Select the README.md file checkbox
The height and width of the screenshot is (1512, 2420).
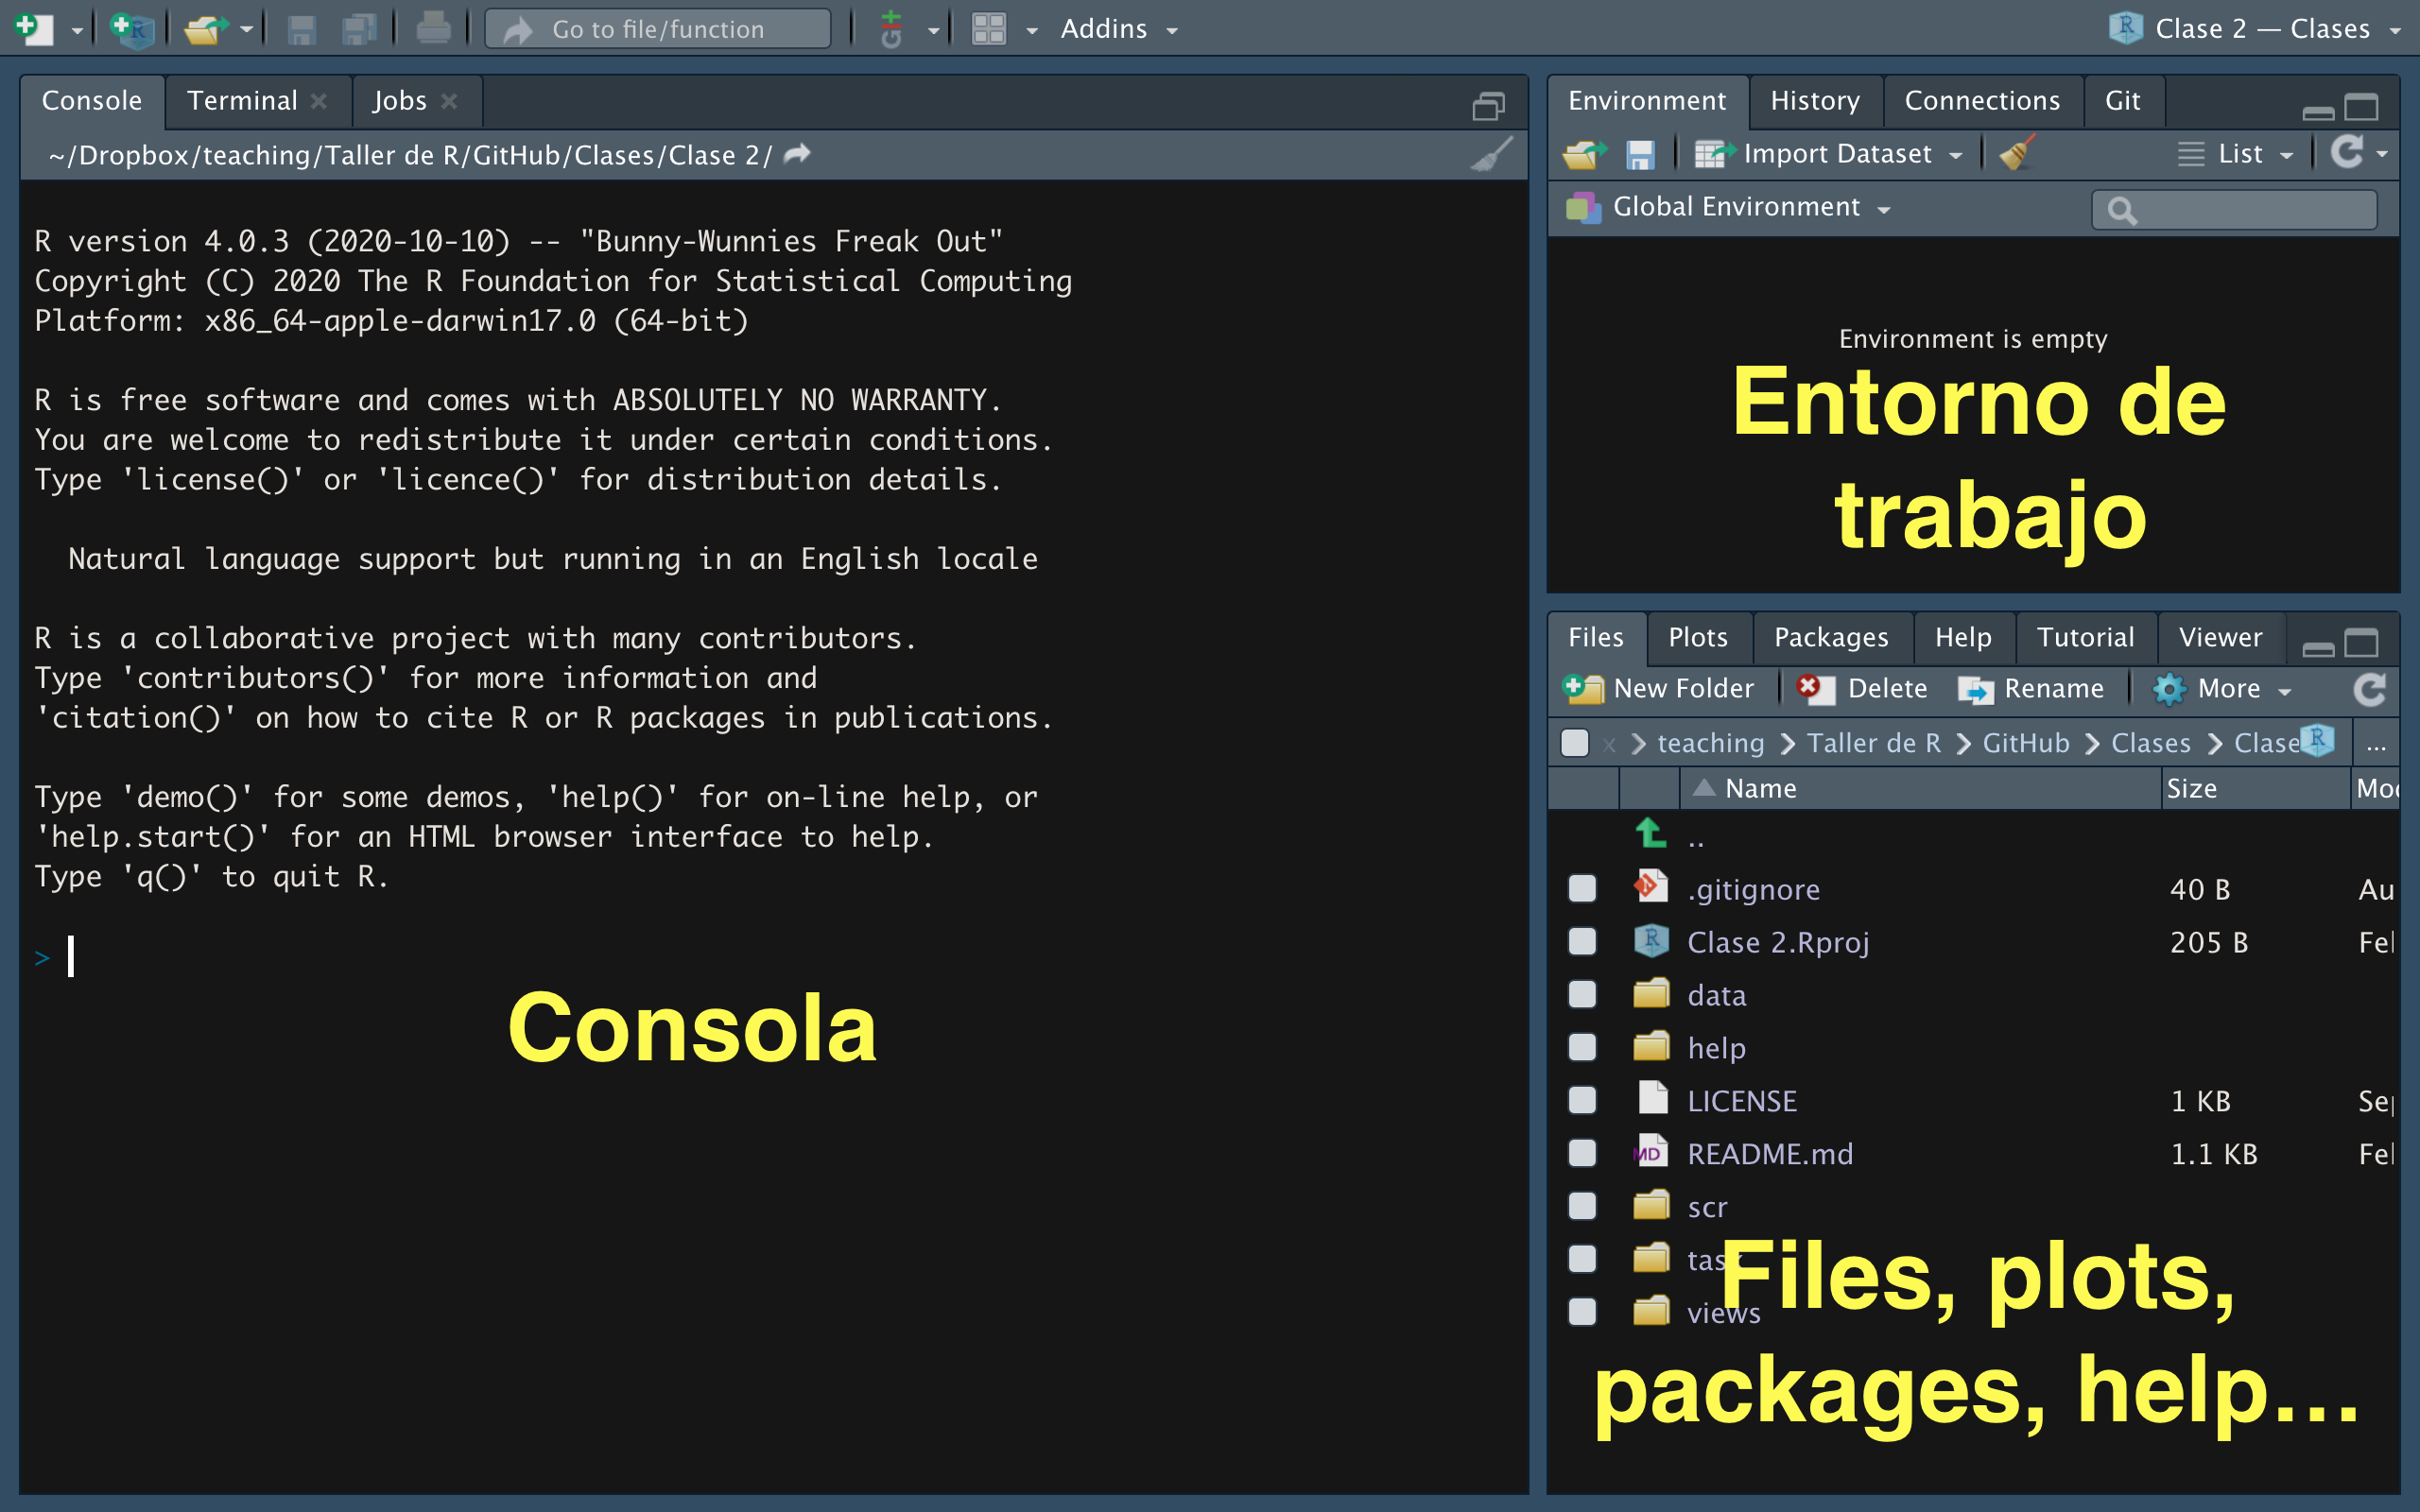coord(1582,1153)
